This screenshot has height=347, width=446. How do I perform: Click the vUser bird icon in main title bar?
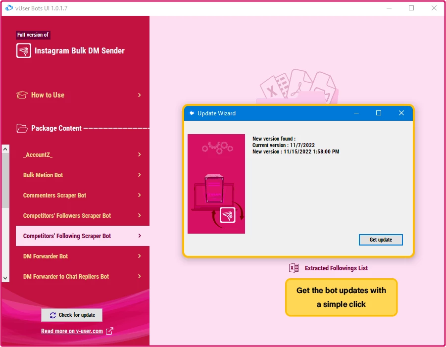tap(9, 8)
